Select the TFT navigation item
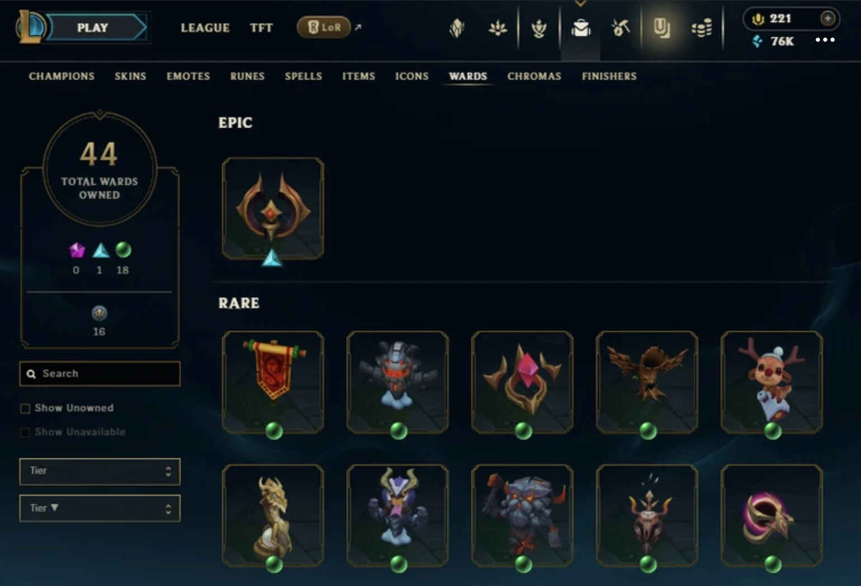This screenshot has width=861, height=586. click(x=261, y=27)
